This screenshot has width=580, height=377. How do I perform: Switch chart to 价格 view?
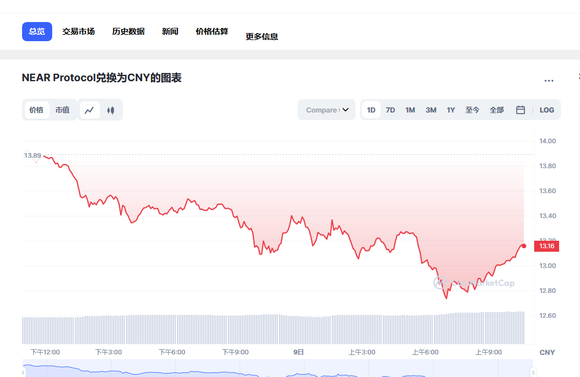pos(37,110)
